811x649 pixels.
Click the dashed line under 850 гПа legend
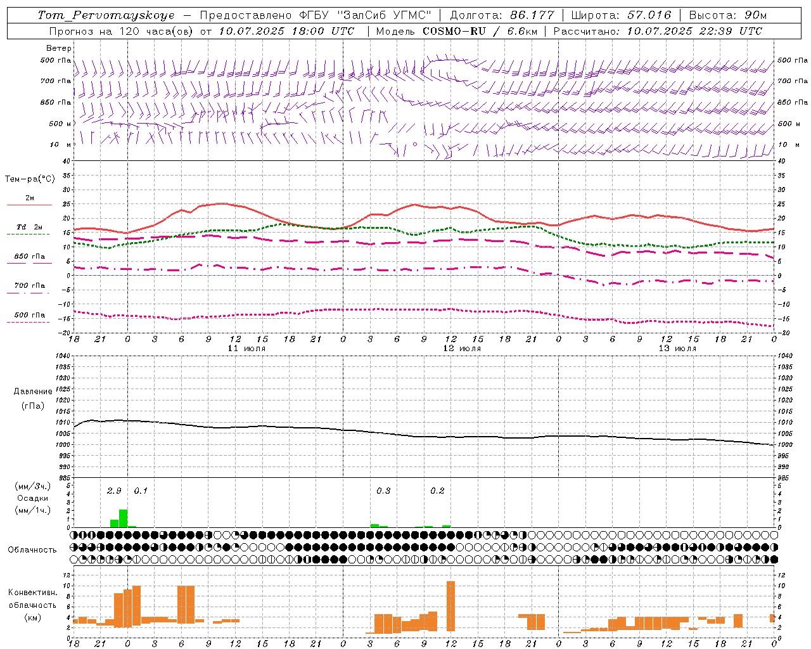(x=29, y=263)
